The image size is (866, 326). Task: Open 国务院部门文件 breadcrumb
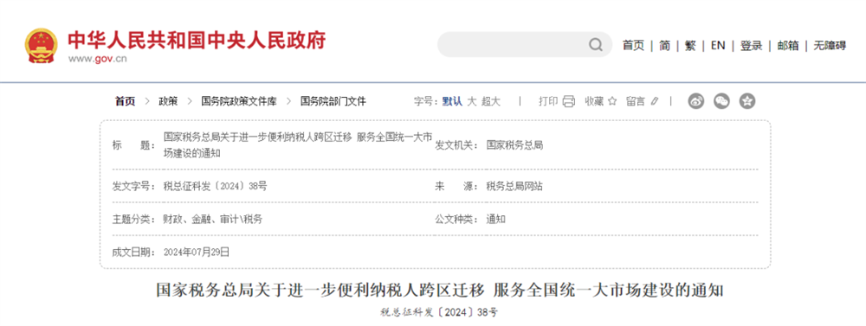(333, 101)
